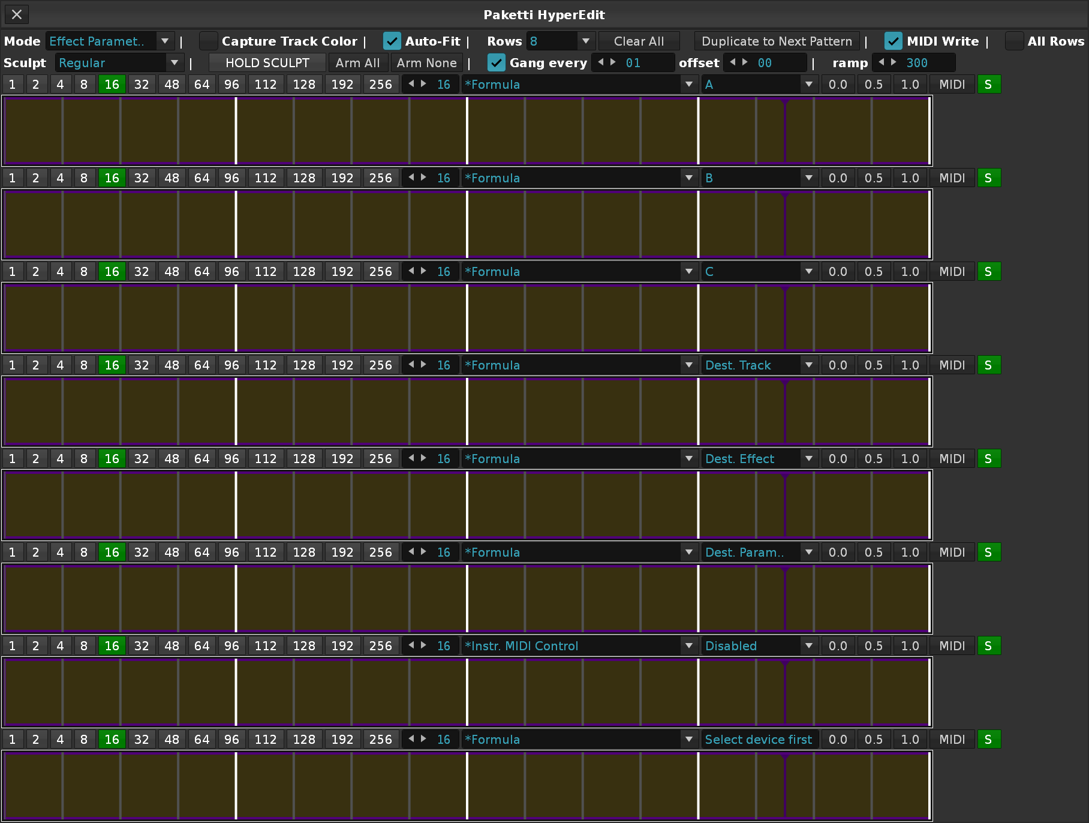Toggle the MIDI Write checkbox

tap(894, 41)
